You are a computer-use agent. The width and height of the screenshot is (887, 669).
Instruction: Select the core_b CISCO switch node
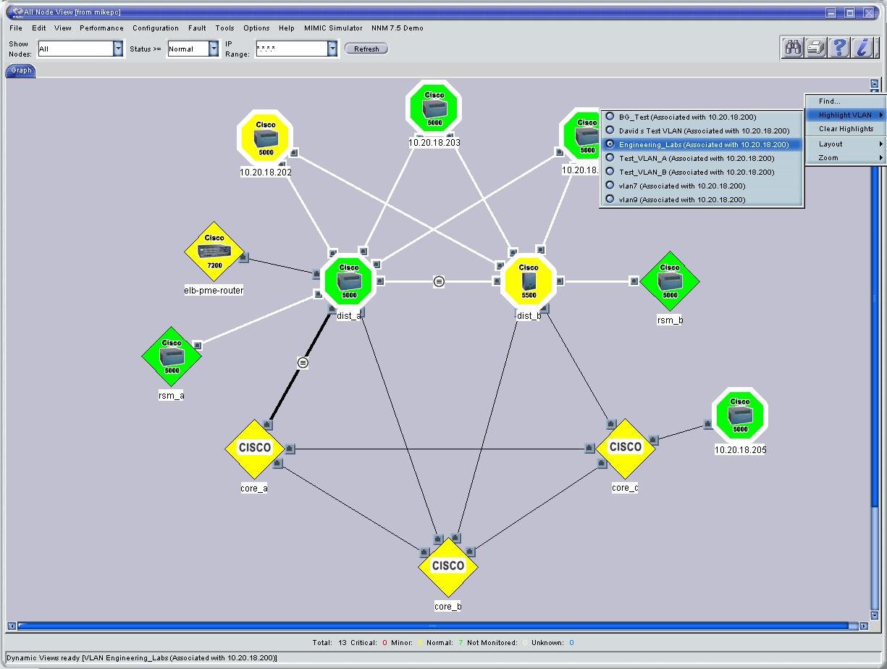click(x=447, y=565)
